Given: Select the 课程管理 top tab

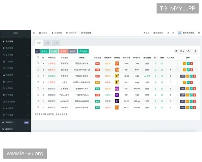Looking at the screenshot, I should 86,33.
